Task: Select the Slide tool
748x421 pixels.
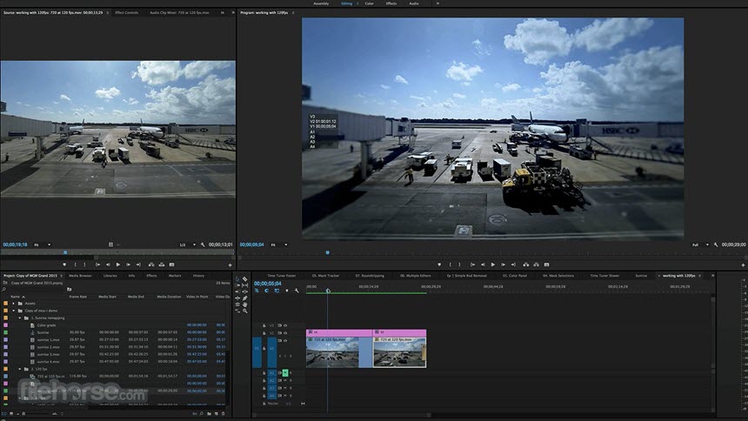Action: [x=244, y=291]
